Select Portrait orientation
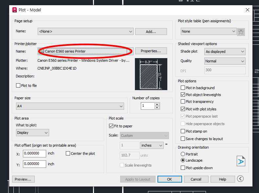This screenshot has width=259, height=193. click(x=183, y=154)
